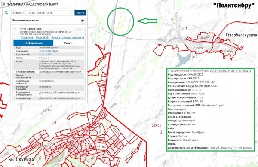Image resolution: width=258 pixels, height=167 pixels.
Task: Click the "Земельные участки" results heading
Action: (x=25, y=20)
